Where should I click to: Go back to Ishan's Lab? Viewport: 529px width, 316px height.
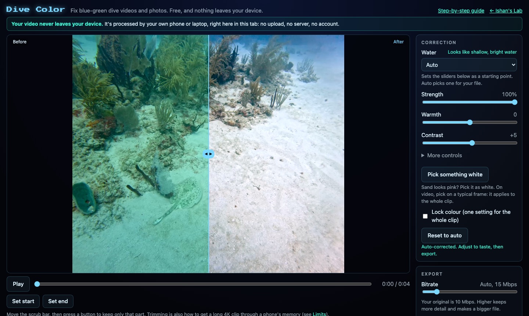(x=506, y=11)
